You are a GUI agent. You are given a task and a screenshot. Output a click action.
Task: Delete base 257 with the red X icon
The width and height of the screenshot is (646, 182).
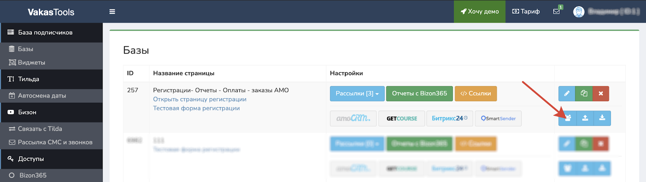tap(601, 93)
